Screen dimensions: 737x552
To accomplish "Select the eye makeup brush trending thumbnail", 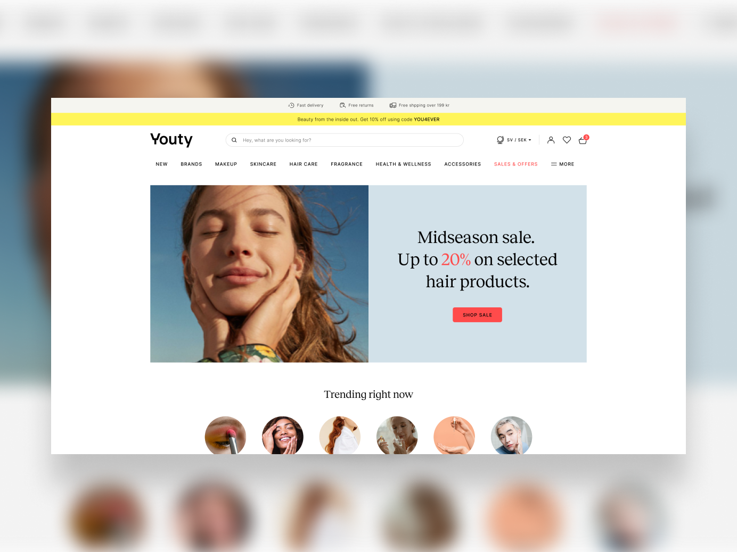I will (x=225, y=436).
